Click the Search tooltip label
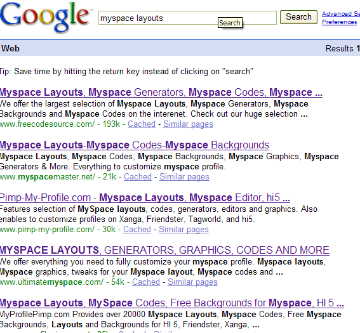Screen dimensions: 360x333 click(x=230, y=23)
